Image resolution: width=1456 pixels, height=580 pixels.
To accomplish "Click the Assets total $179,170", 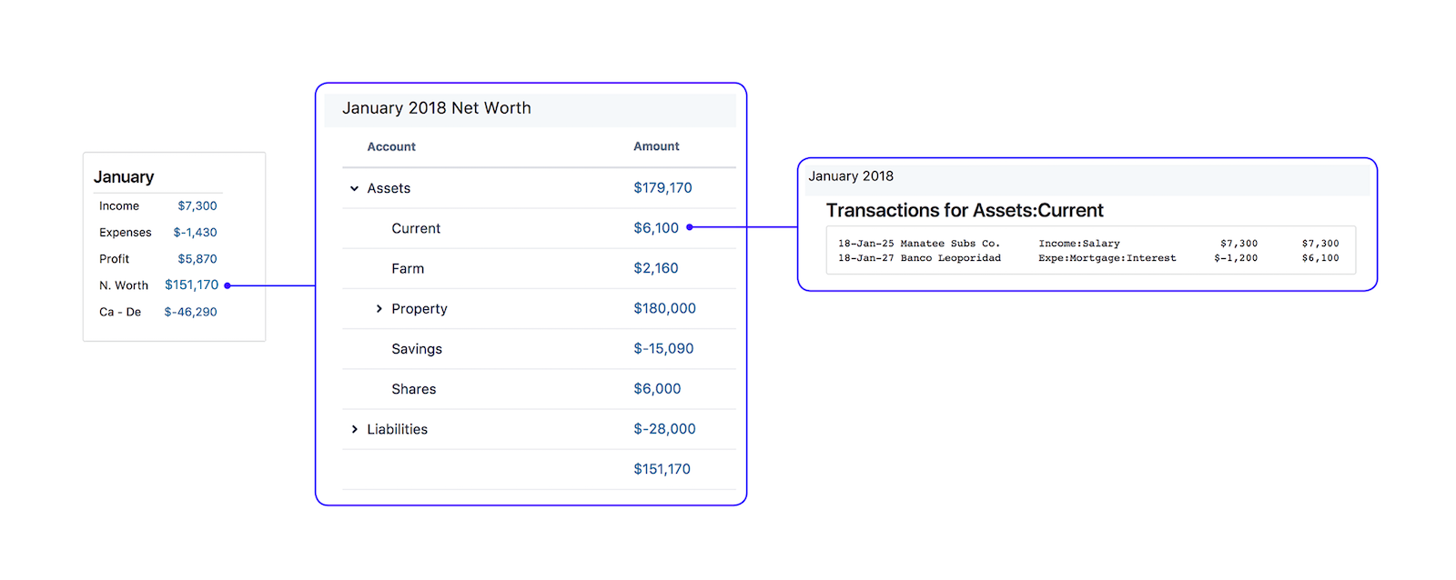I will [662, 188].
